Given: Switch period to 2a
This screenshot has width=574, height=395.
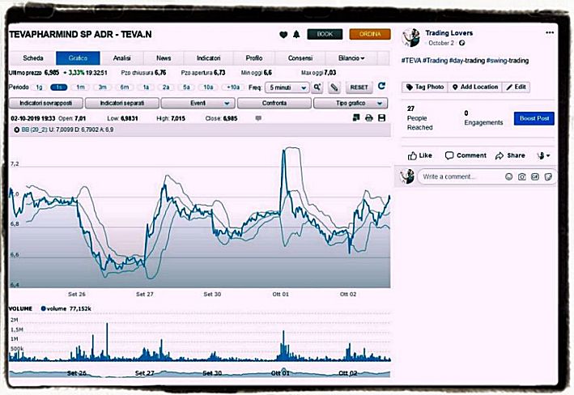Looking at the screenshot, I should pos(166,87).
